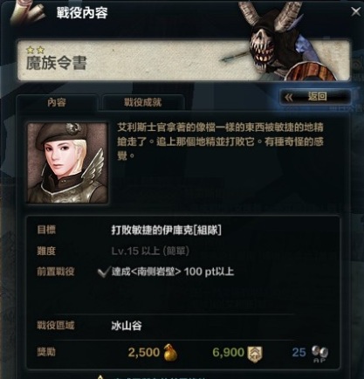Image resolution: width=364 pixels, height=379 pixels.
Task: Click the gold pouch reward icon
Action: click(x=171, y=352)
